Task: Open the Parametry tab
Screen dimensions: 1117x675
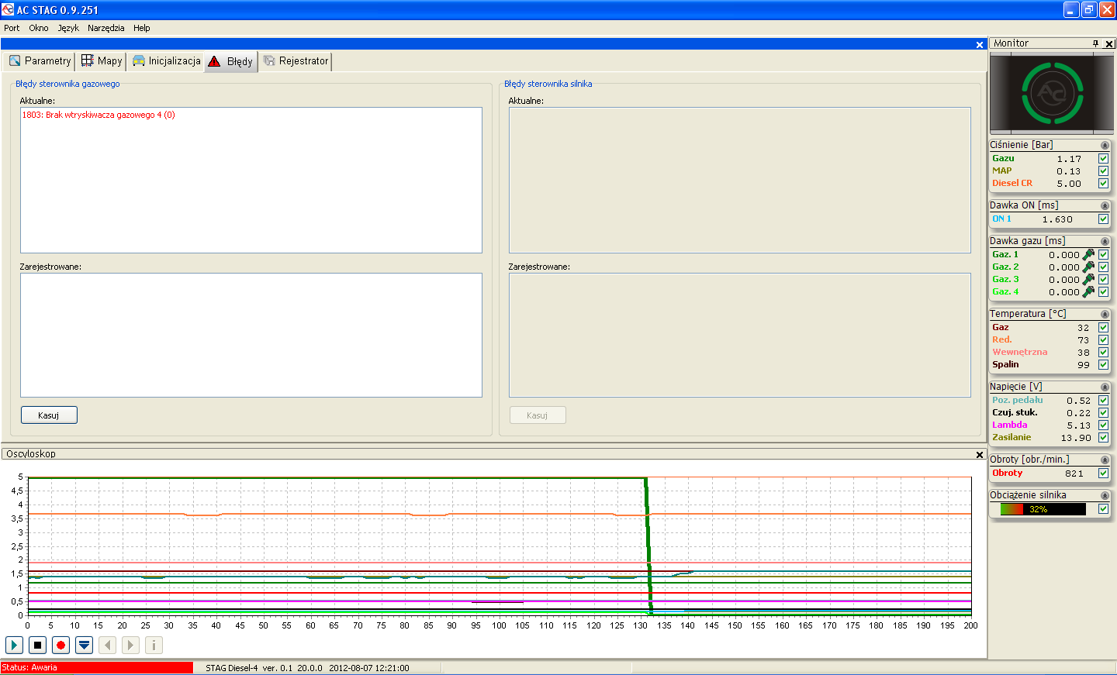Action: pos(40,60)
